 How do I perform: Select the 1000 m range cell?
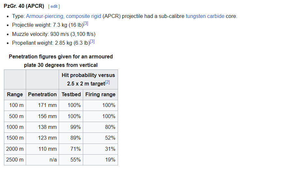click(15, 127)
